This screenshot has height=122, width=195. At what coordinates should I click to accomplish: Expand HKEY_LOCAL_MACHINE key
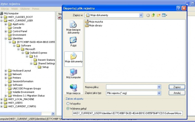click(x=1, y=99)
